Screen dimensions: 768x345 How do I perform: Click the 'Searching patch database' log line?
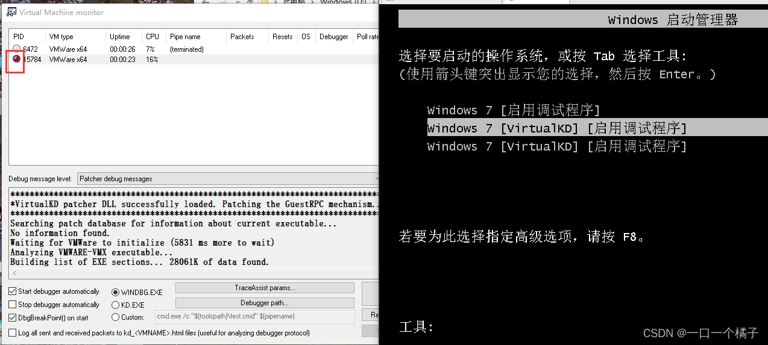tap(174, 223)
